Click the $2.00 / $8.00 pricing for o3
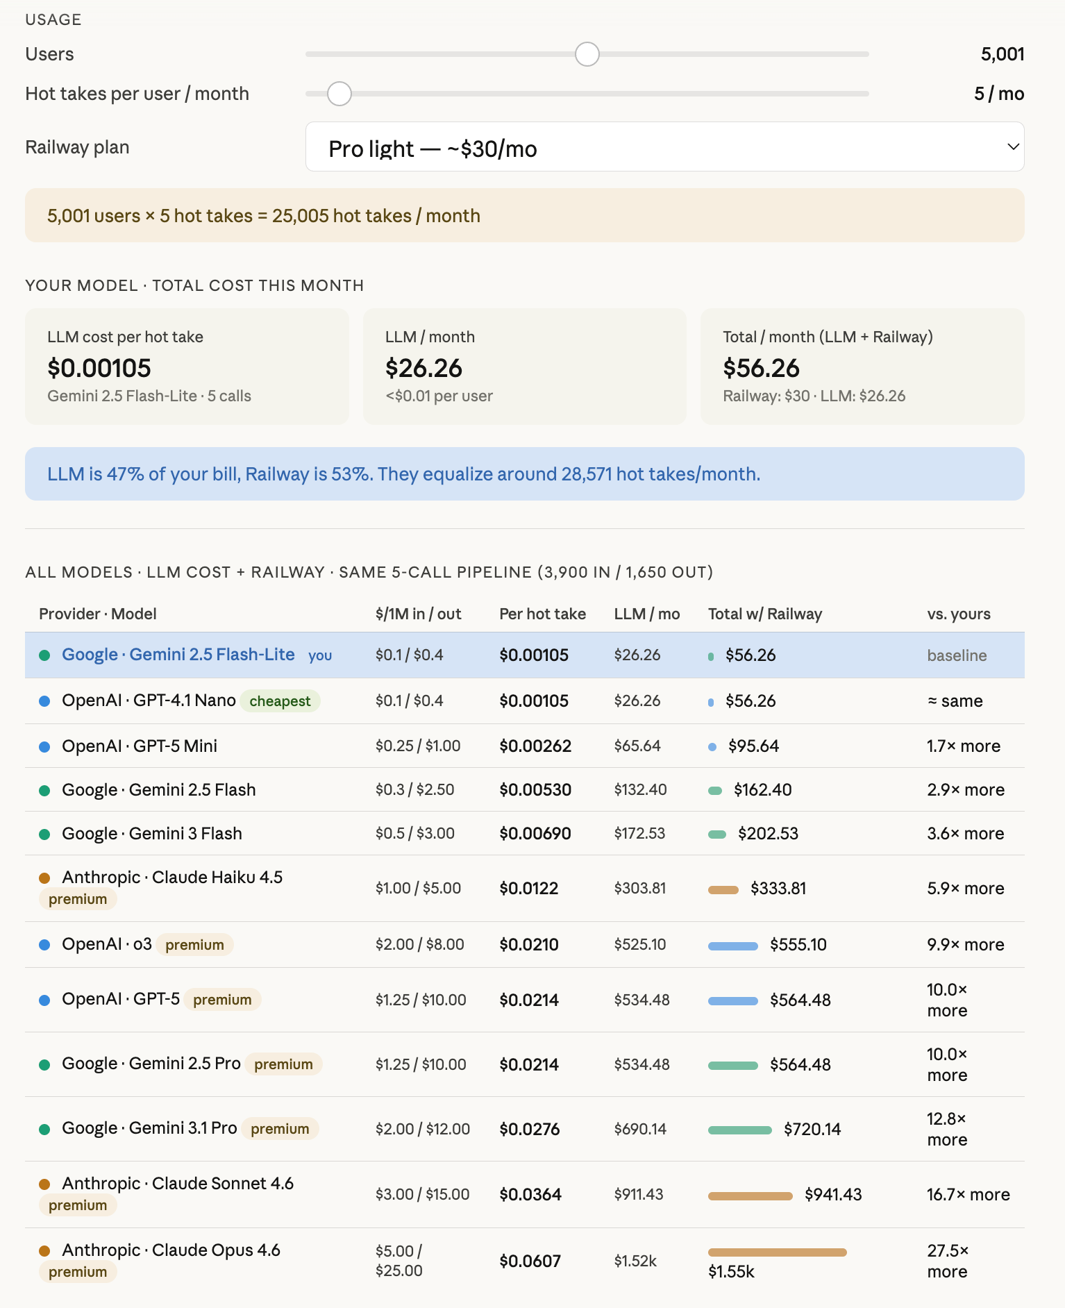The image size is (1065, 1308). [420, 945]
